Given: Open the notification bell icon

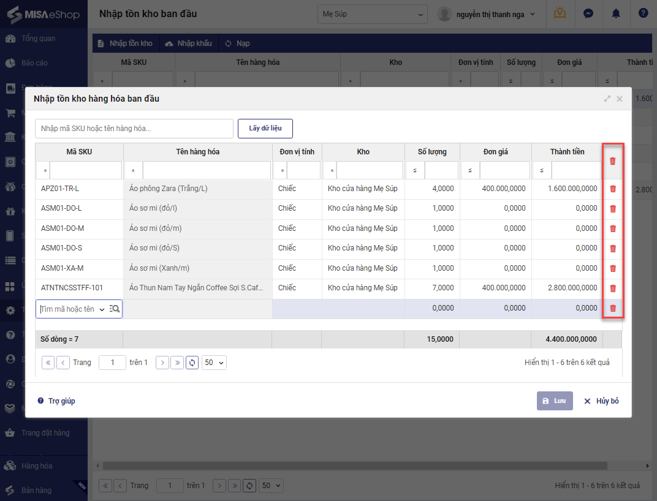Looking at the screenshot, I should [x=616, y=13].
